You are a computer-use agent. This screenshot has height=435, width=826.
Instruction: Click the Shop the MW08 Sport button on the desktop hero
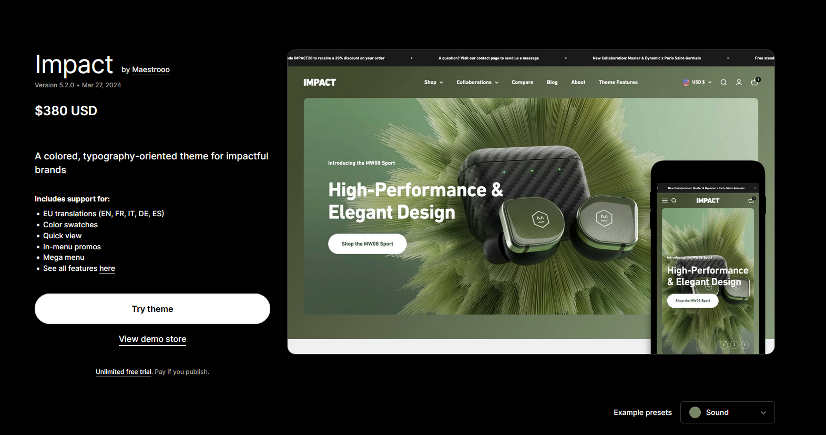(368, 244)
